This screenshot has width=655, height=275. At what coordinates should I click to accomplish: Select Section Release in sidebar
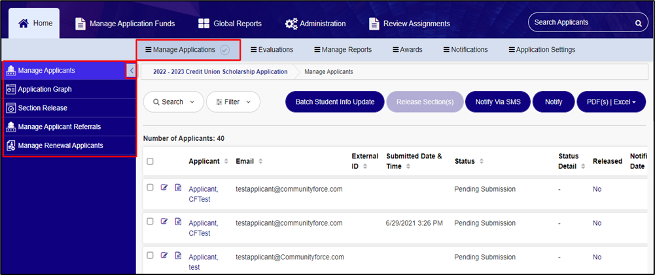coord(69,108)
